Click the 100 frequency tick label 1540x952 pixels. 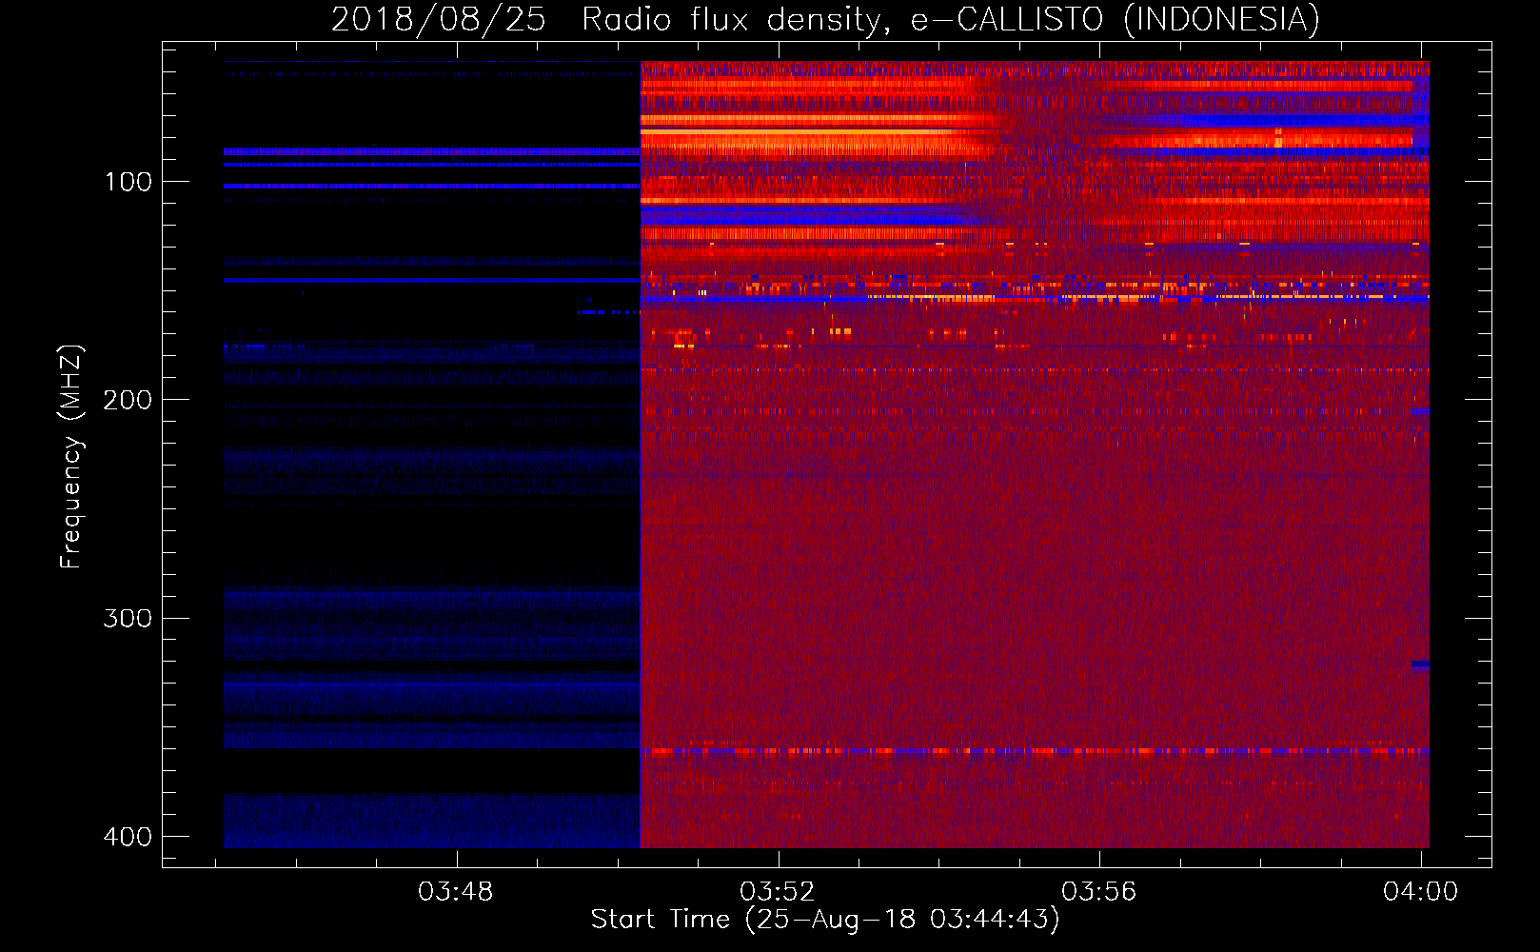point(128,182)
